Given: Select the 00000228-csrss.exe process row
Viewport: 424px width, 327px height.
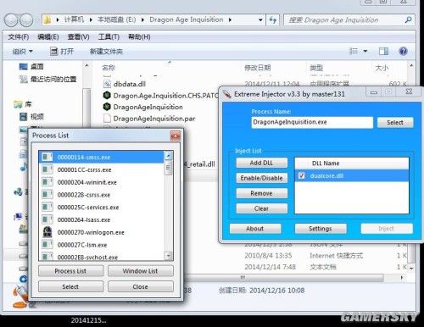Looking at the screenshot, I should (101, 195).
